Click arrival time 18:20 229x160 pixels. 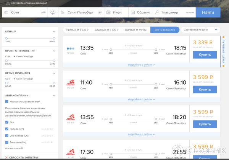[179, 117]
